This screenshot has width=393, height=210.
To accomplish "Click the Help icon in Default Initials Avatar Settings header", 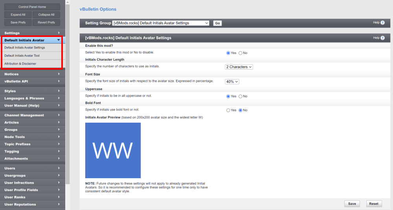I will tap(382, 38).
